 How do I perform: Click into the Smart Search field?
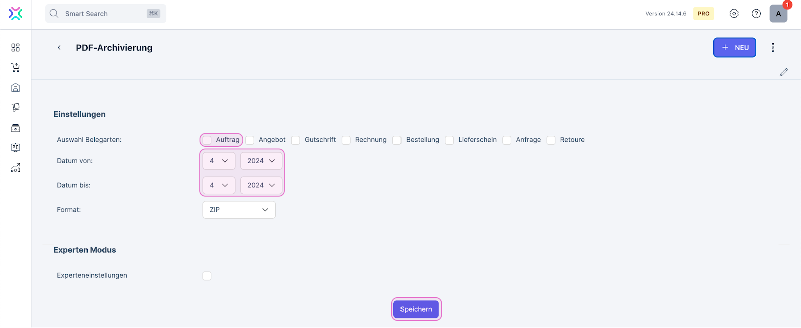105,14
